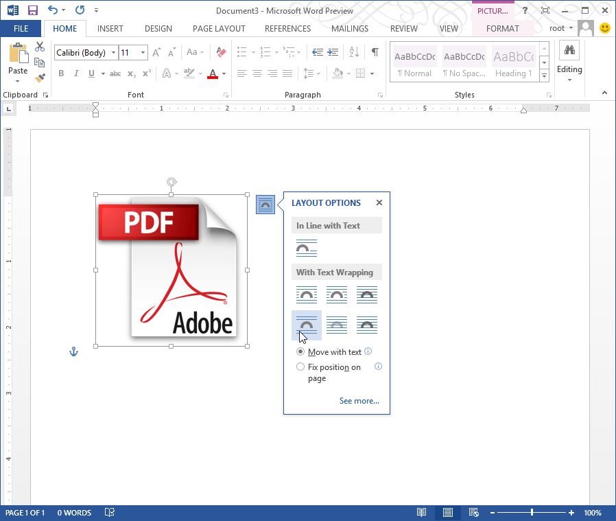
Task: Toggle bold formatting
Action: coord(61,73)
